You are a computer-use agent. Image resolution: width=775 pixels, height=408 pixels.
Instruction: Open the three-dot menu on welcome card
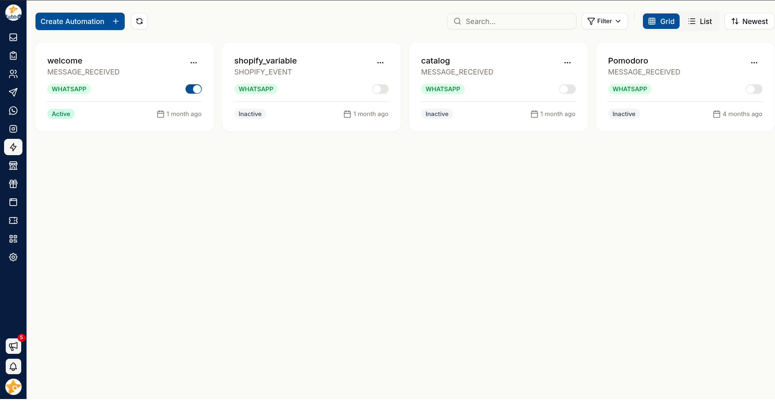(x=194, y=63)
